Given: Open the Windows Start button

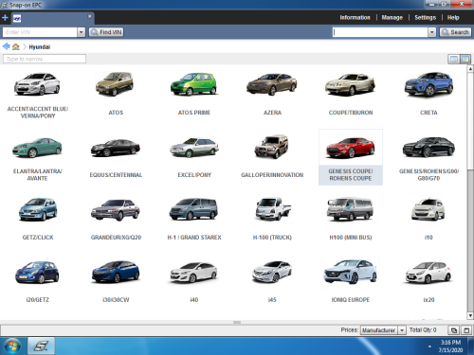Looking at the screenshot, I should click(x=12, y=346).
